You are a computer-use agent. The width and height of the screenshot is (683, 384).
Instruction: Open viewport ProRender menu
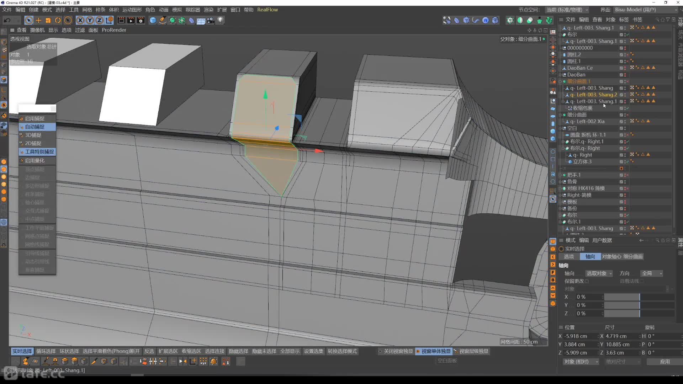pos(114,30)
